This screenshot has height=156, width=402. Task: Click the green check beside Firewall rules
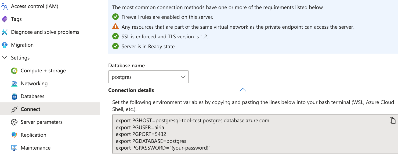click(x=115, y=17)
